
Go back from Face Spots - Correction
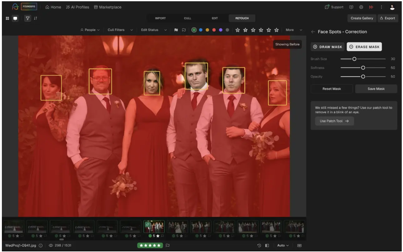coord(313,32)
